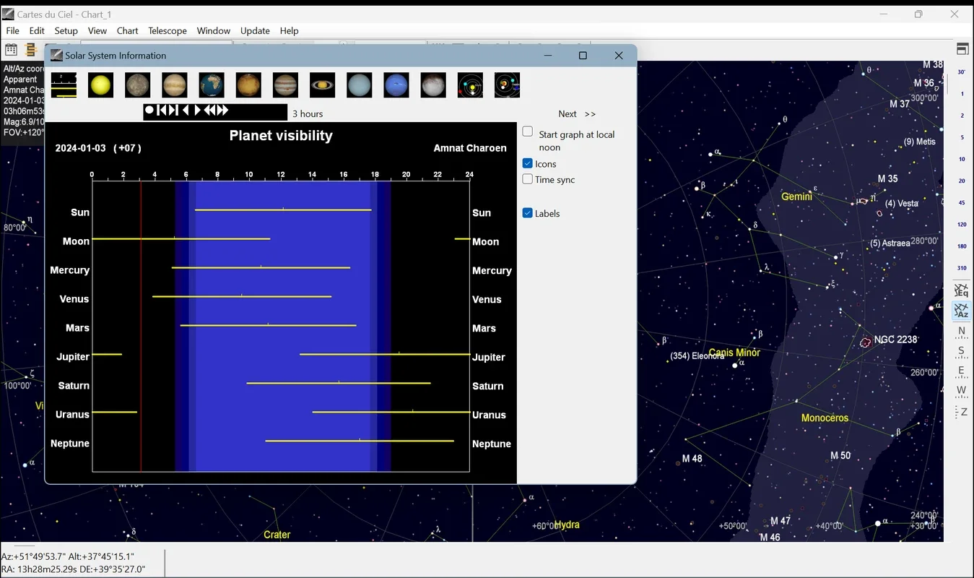Image resolution: width=974 pixels, height=578 pixels.
Task: Enable Start graph at local noon
Action: (528, 131)
